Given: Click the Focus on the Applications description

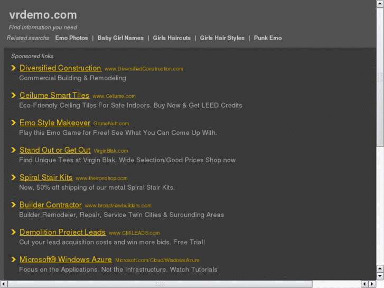Looking at the screenshot, I should pyautogui.click(x=118, y=270).
